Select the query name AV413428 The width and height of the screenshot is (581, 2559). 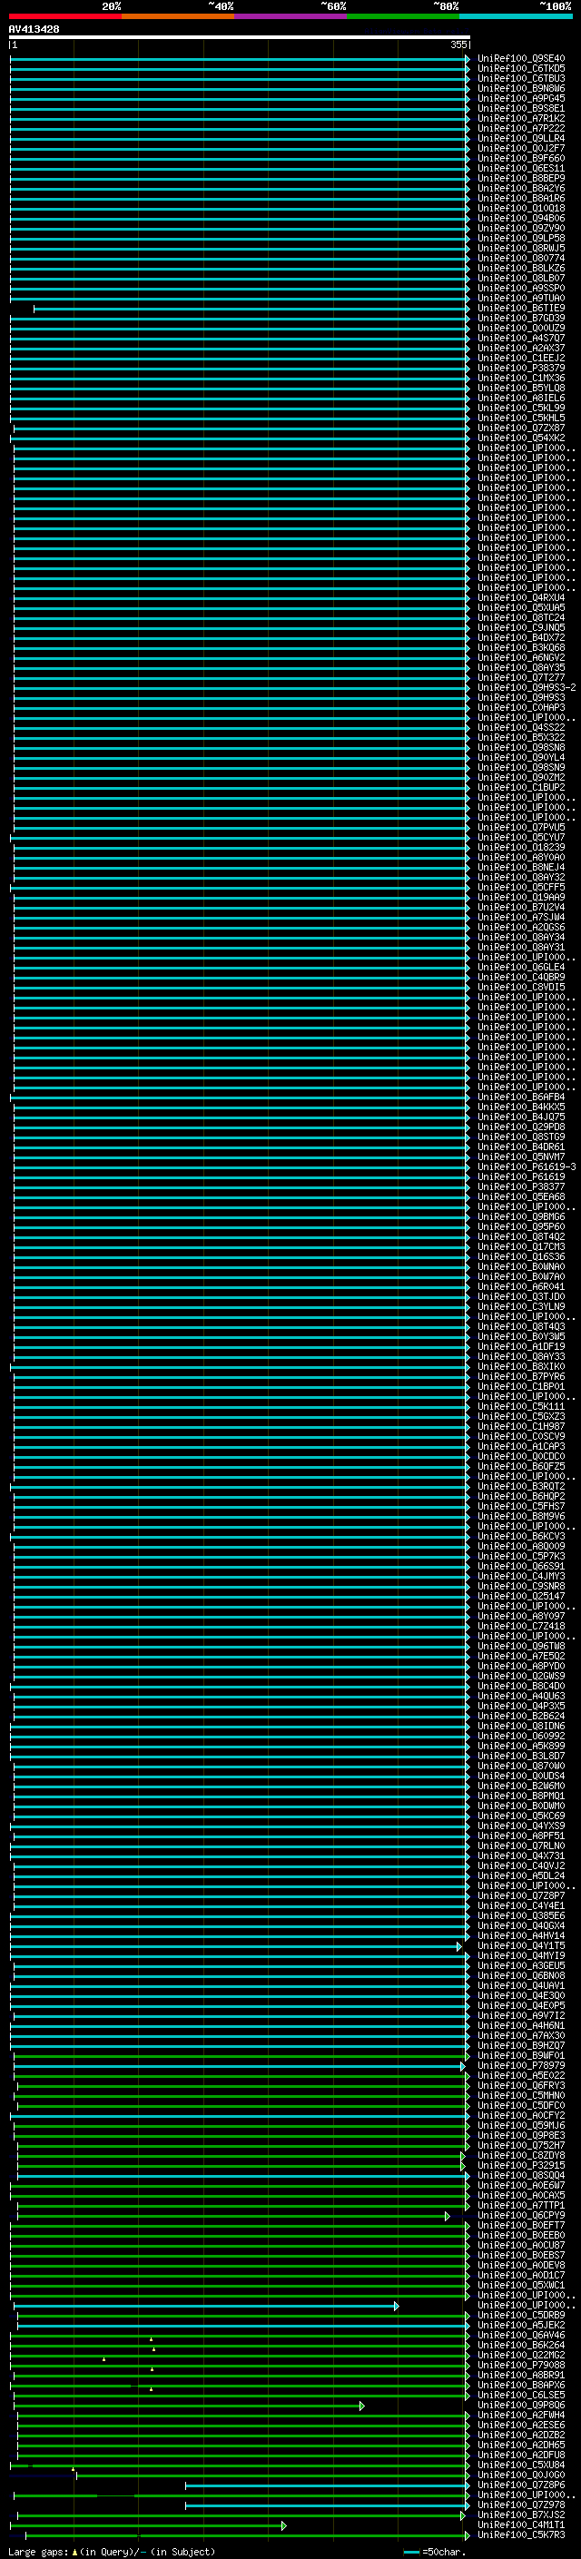[34, 30]
